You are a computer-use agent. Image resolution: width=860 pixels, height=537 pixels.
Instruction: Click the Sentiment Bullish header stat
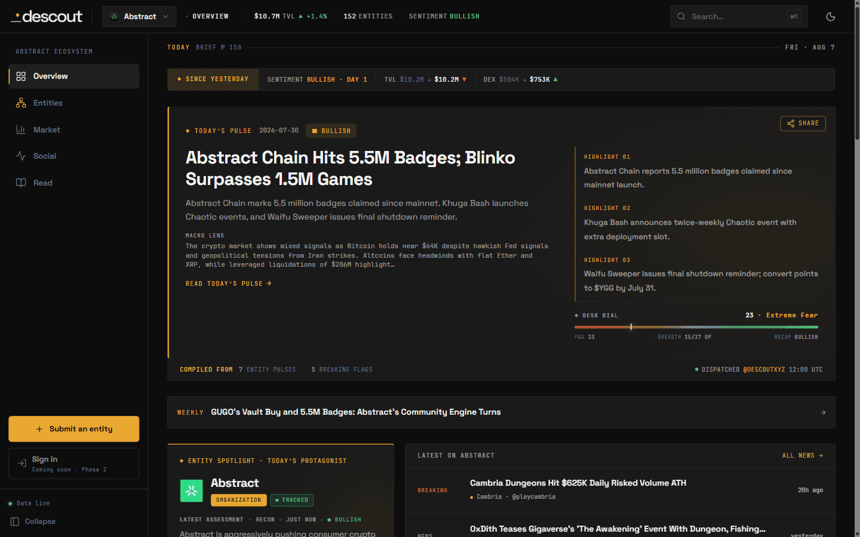pyautogui.click(x=444, y=17)
